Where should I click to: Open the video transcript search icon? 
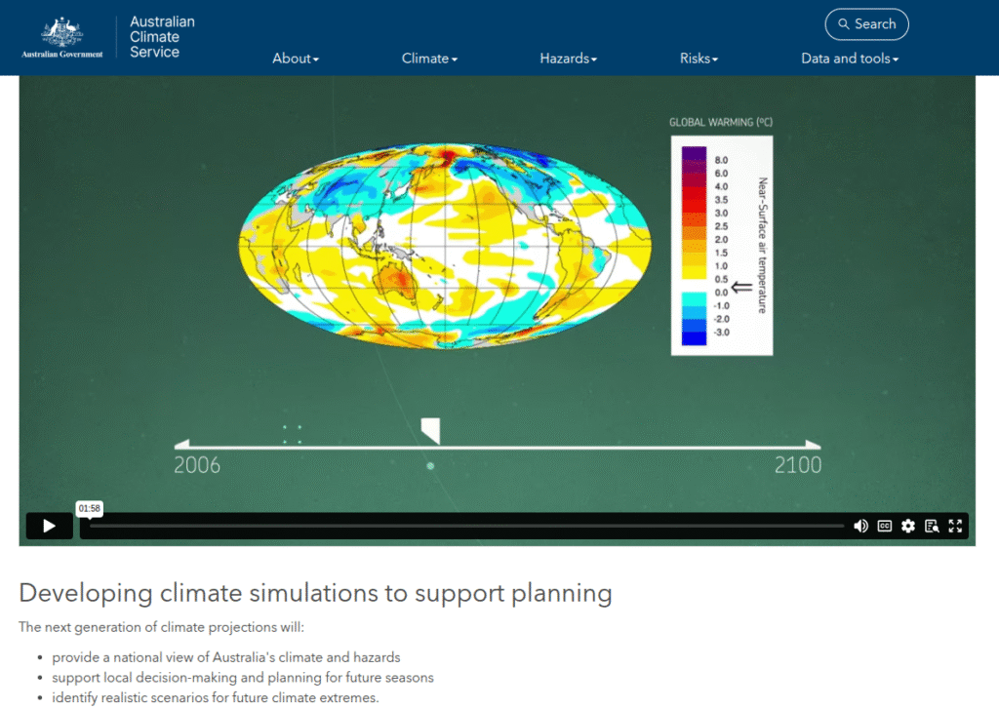click(932, 526)
